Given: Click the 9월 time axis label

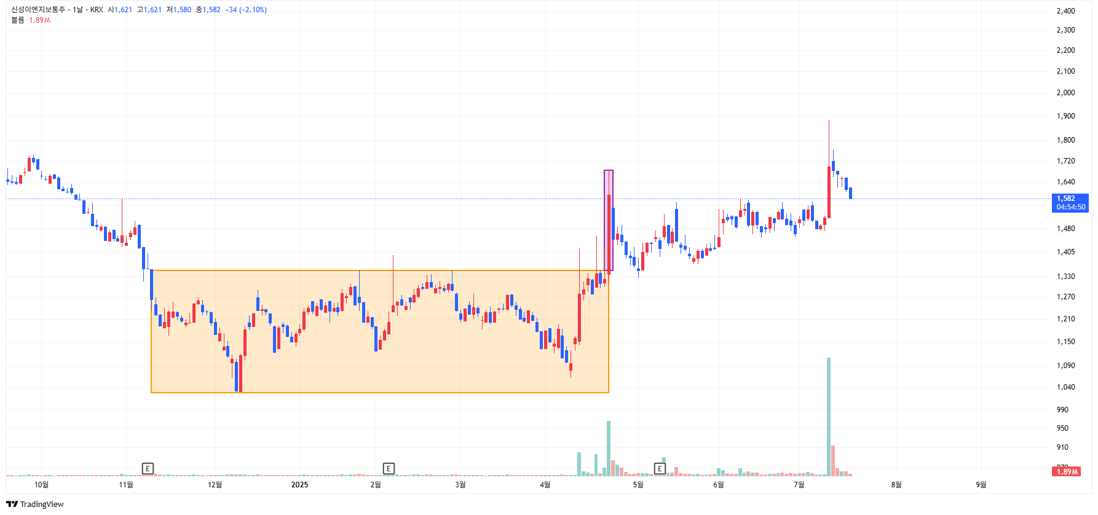Looking at the screenshot, I should click(981, 485).
